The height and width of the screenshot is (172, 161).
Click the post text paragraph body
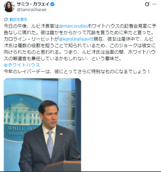tap(80, 42)
